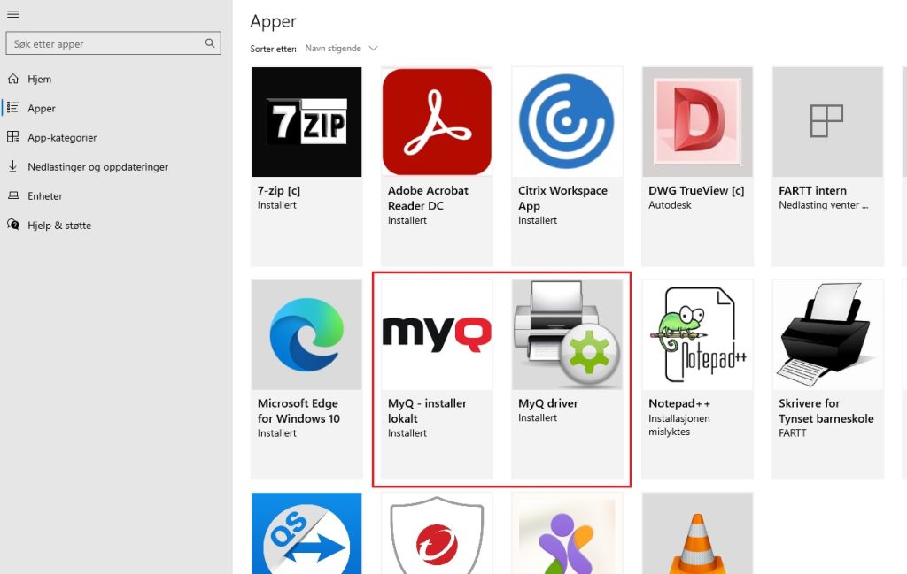The width and height of the screenshot is (907, 574).
Task: Click 'Citrix Workspace App' title
Action: tap(562, 198)
